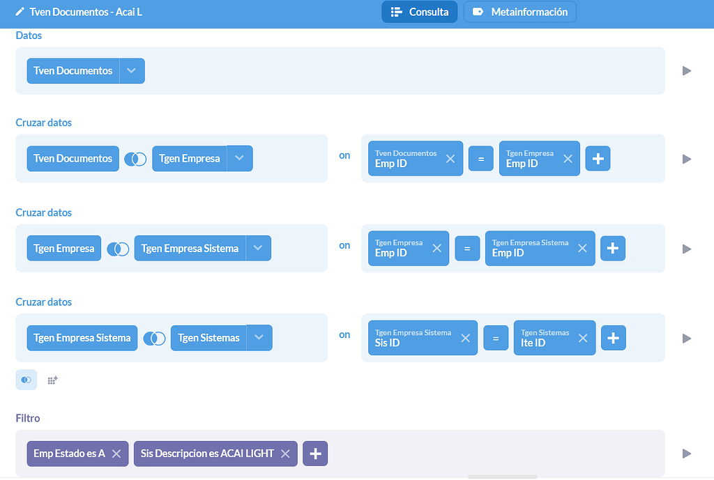
Task: Select the Venn join icon next to Tgen Sistemas
Action: (x=154, y=338)
